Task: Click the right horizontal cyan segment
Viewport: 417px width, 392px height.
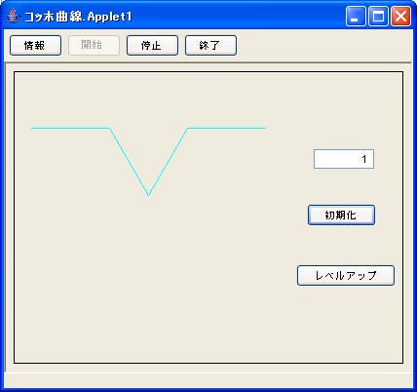Action: pos(227,128)
